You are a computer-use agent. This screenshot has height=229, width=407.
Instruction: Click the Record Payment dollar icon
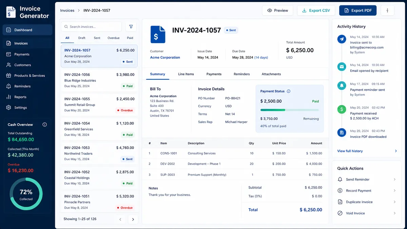tap(340, 191)
